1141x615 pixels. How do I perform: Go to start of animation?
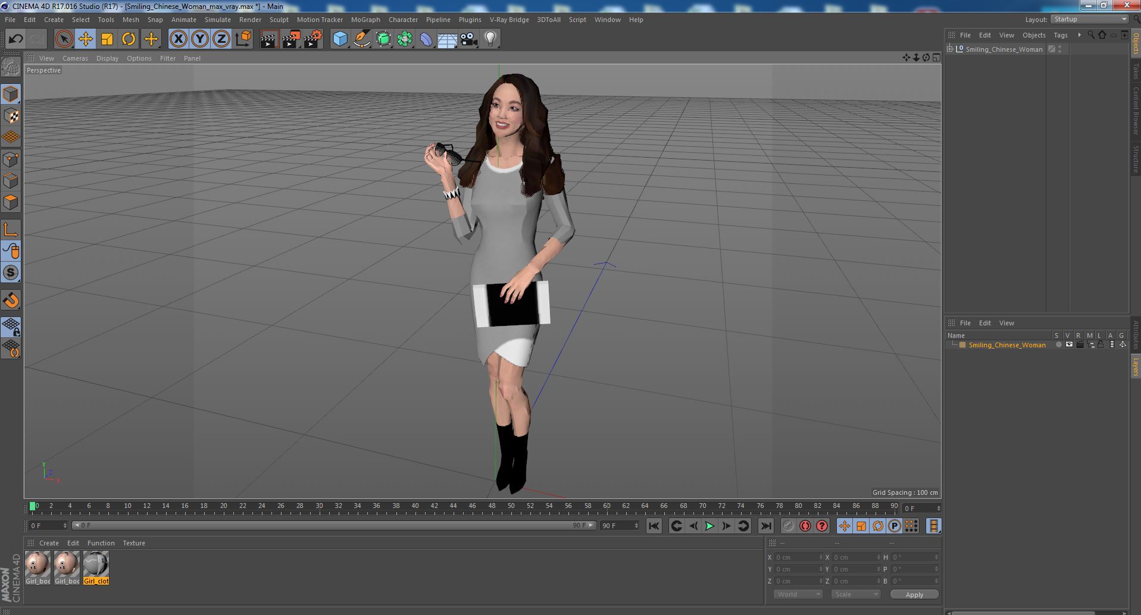[x=654, y=526]
